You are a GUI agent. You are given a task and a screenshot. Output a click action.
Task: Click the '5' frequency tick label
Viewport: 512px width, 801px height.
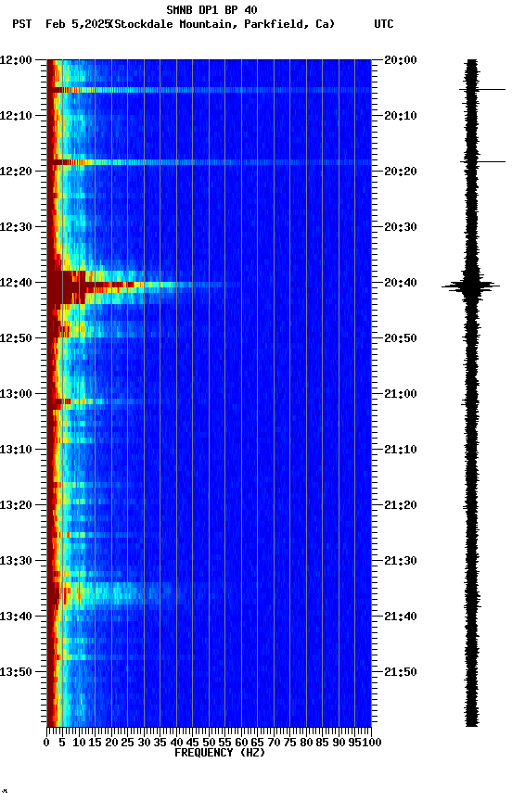pyautogui.click(x=62, y=743)
